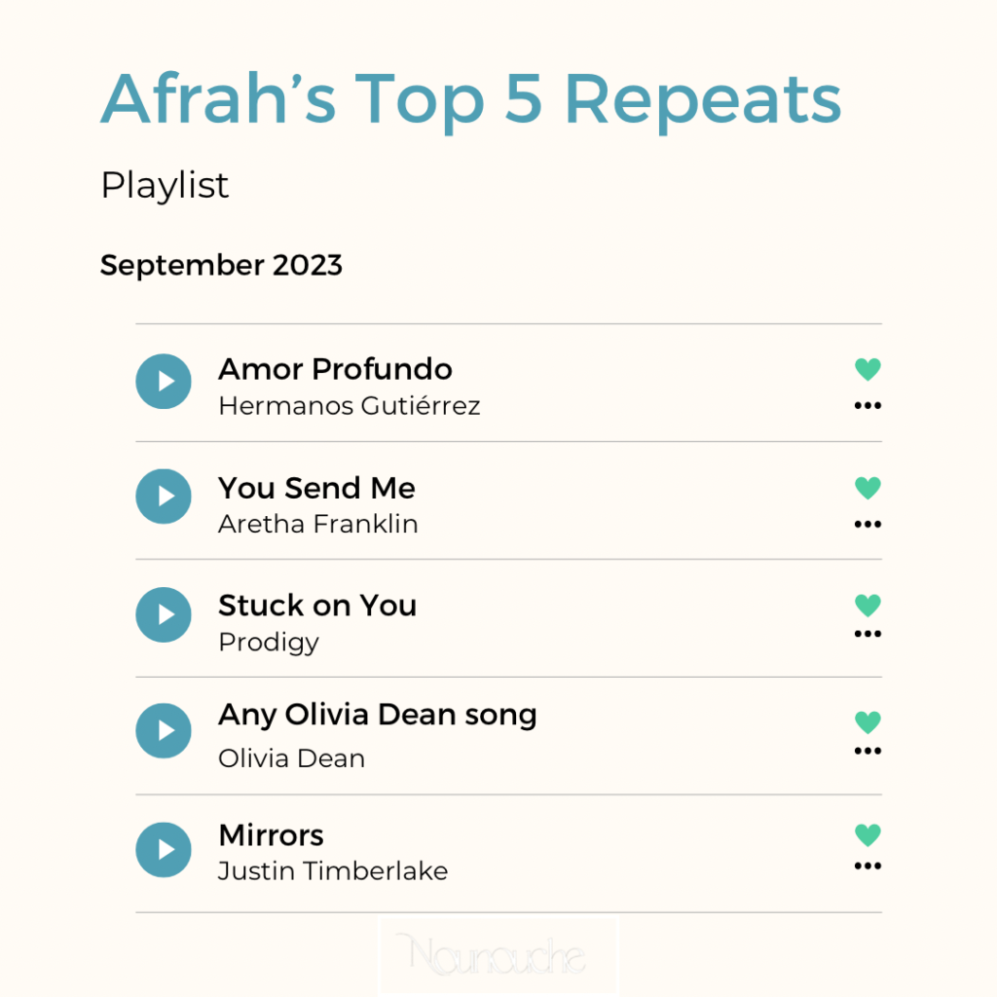Screen dimensions: 997x997
Task: Toggle the like heart on Stuck on You
Action: pos(868,605)
